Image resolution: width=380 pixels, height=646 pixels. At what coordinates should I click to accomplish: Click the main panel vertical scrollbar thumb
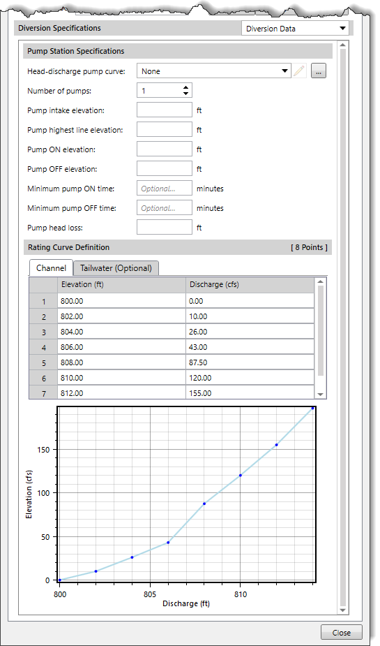coord(343,328)
